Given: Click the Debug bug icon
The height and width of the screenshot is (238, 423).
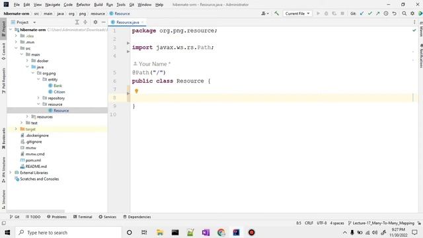Looking at the screenshot, I should (x=326, y=13).
